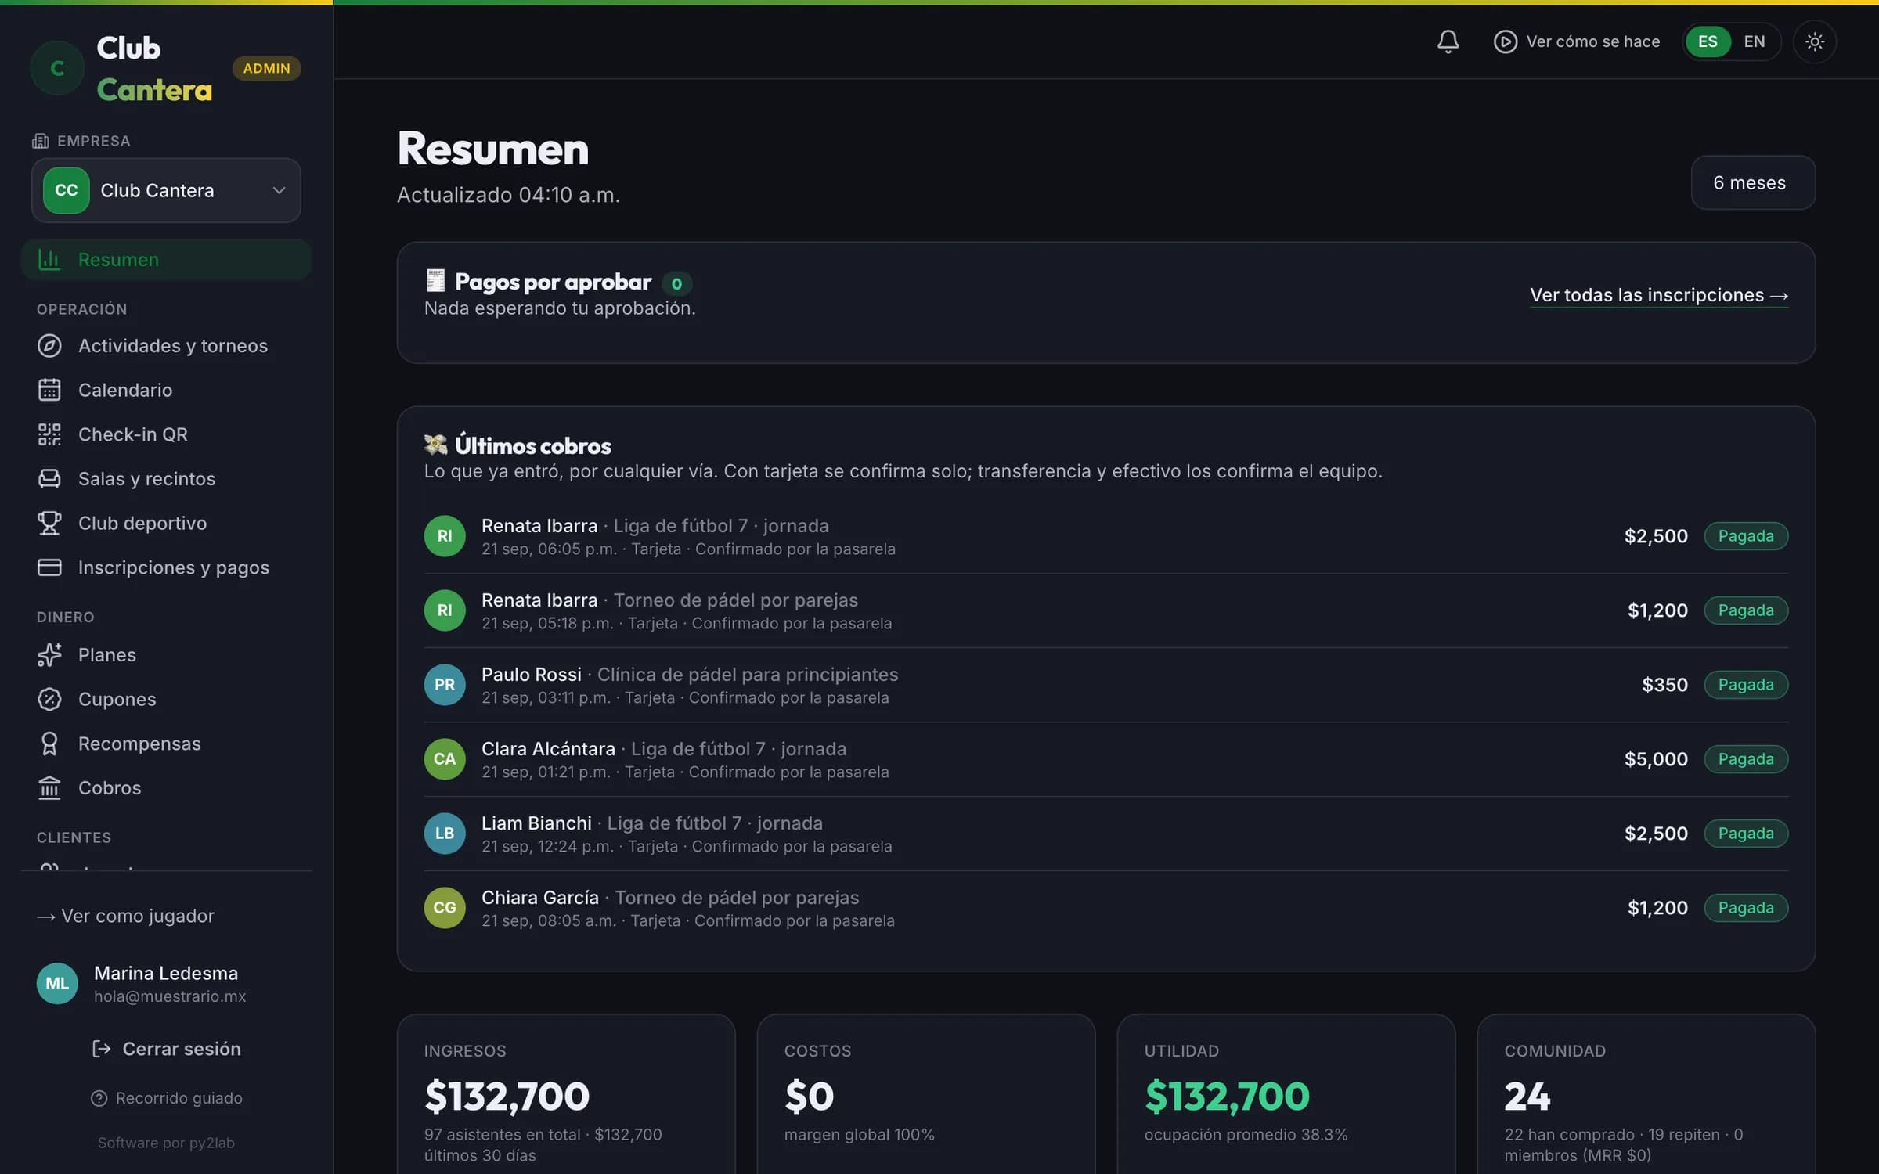Click the Recompensas ribbon icon
Viewport: 1879px width, 1174px height.
point(49,744)
